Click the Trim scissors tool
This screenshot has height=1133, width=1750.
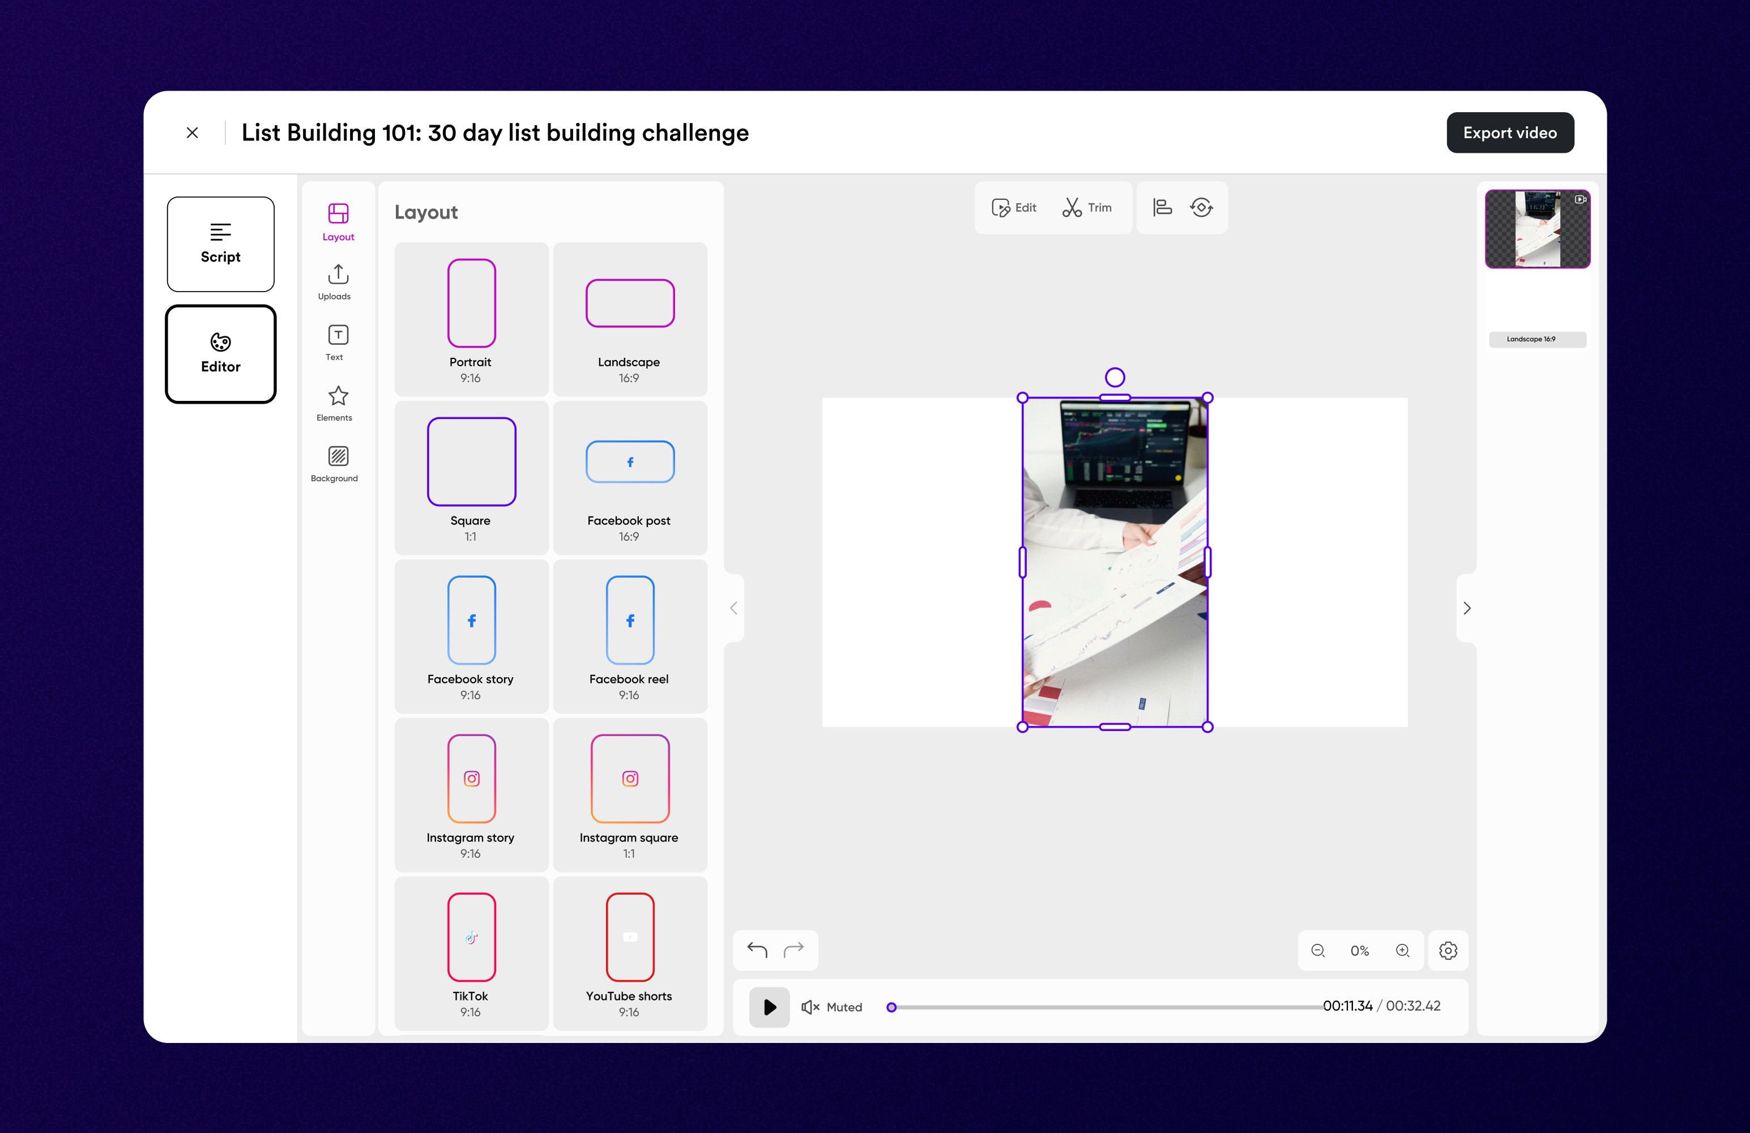click(x=1087, y=208)
